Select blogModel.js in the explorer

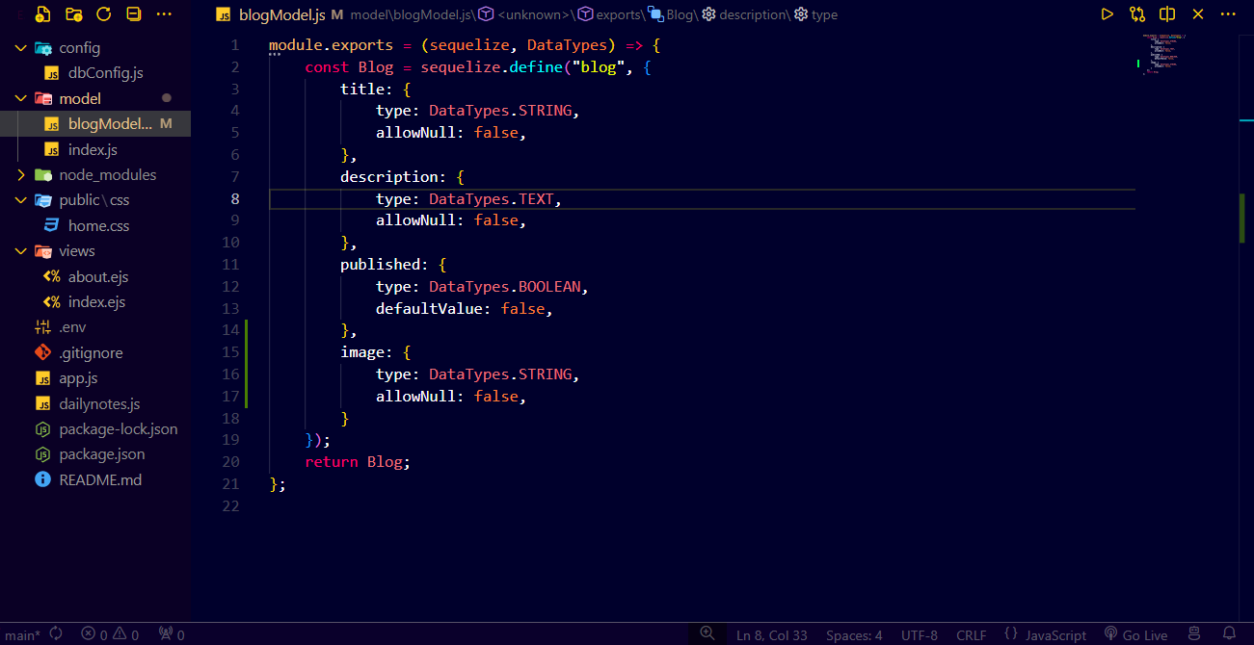(x=95, y=123)
